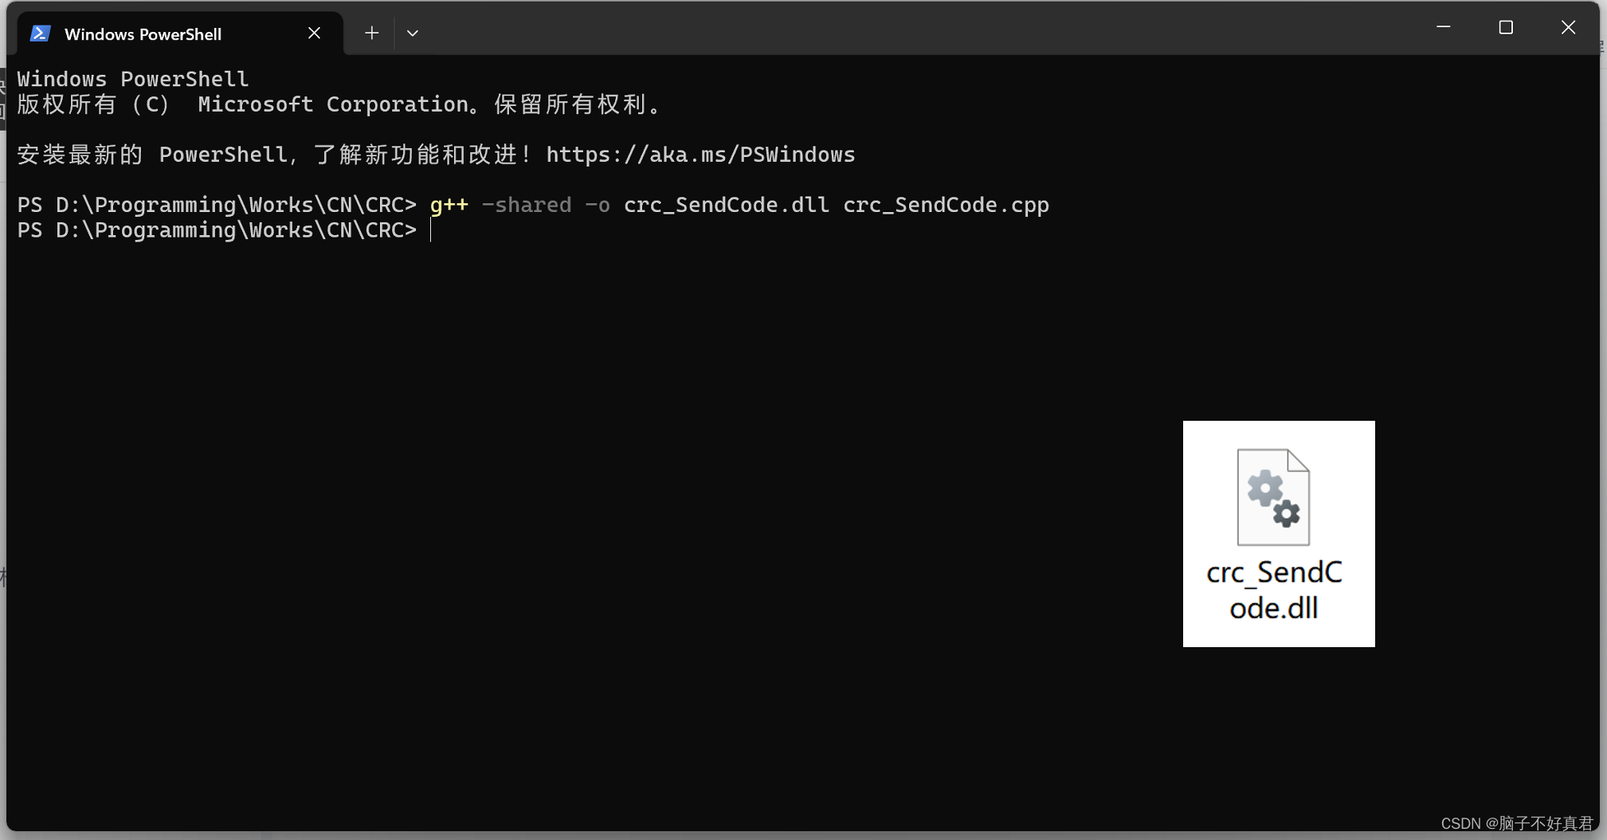
Task: Select the crc_SendCode.dll filename label
Action: coord(1274,590)
